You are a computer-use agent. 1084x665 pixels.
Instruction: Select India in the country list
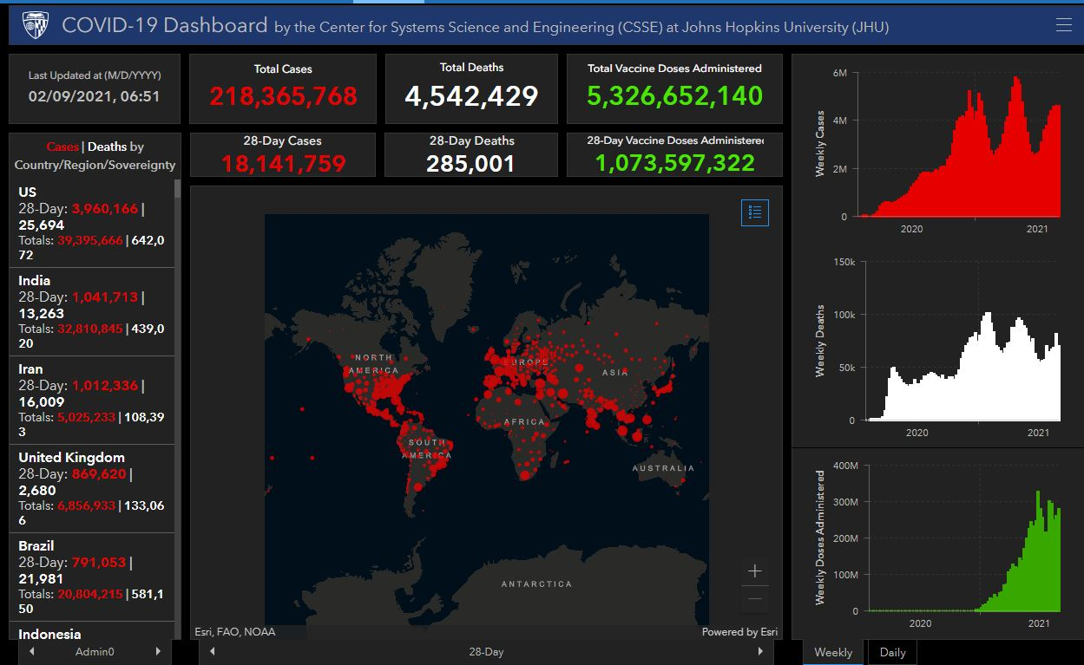(92, 312)
